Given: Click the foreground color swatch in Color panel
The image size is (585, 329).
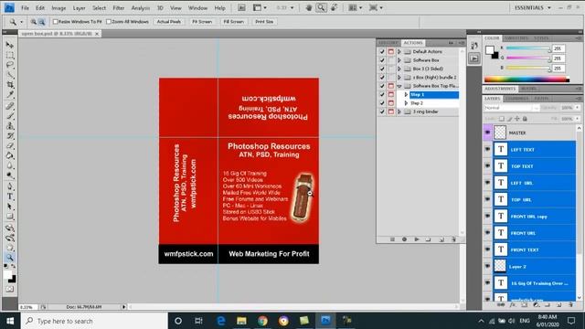Looking at the screenshot, I should point(490,50).
